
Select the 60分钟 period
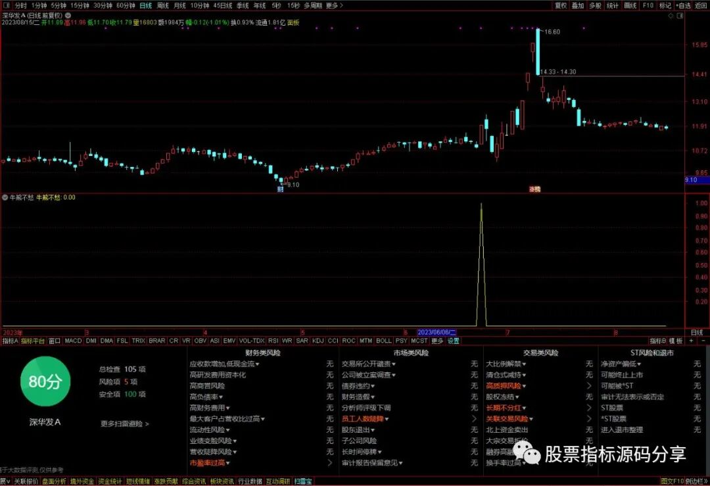pos(126,5)
